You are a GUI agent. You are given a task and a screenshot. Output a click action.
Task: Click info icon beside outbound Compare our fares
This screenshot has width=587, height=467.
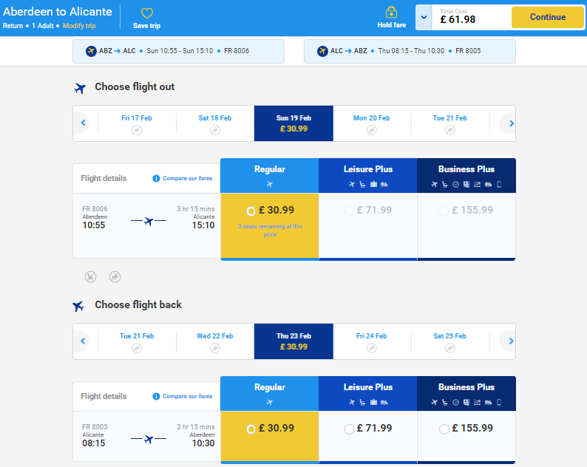point(156,179)
